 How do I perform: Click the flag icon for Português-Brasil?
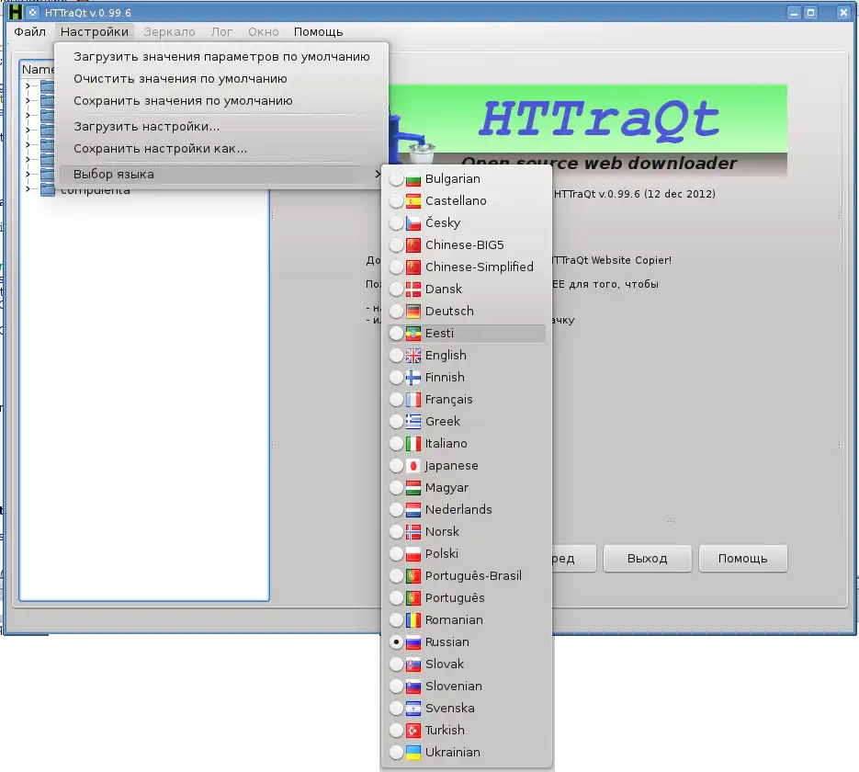(413, 576)
